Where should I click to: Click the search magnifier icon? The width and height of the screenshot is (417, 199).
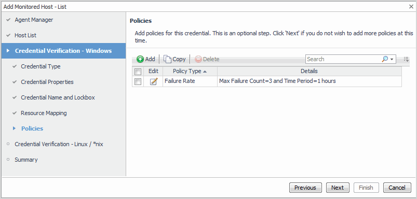click(x=385, y=59)
